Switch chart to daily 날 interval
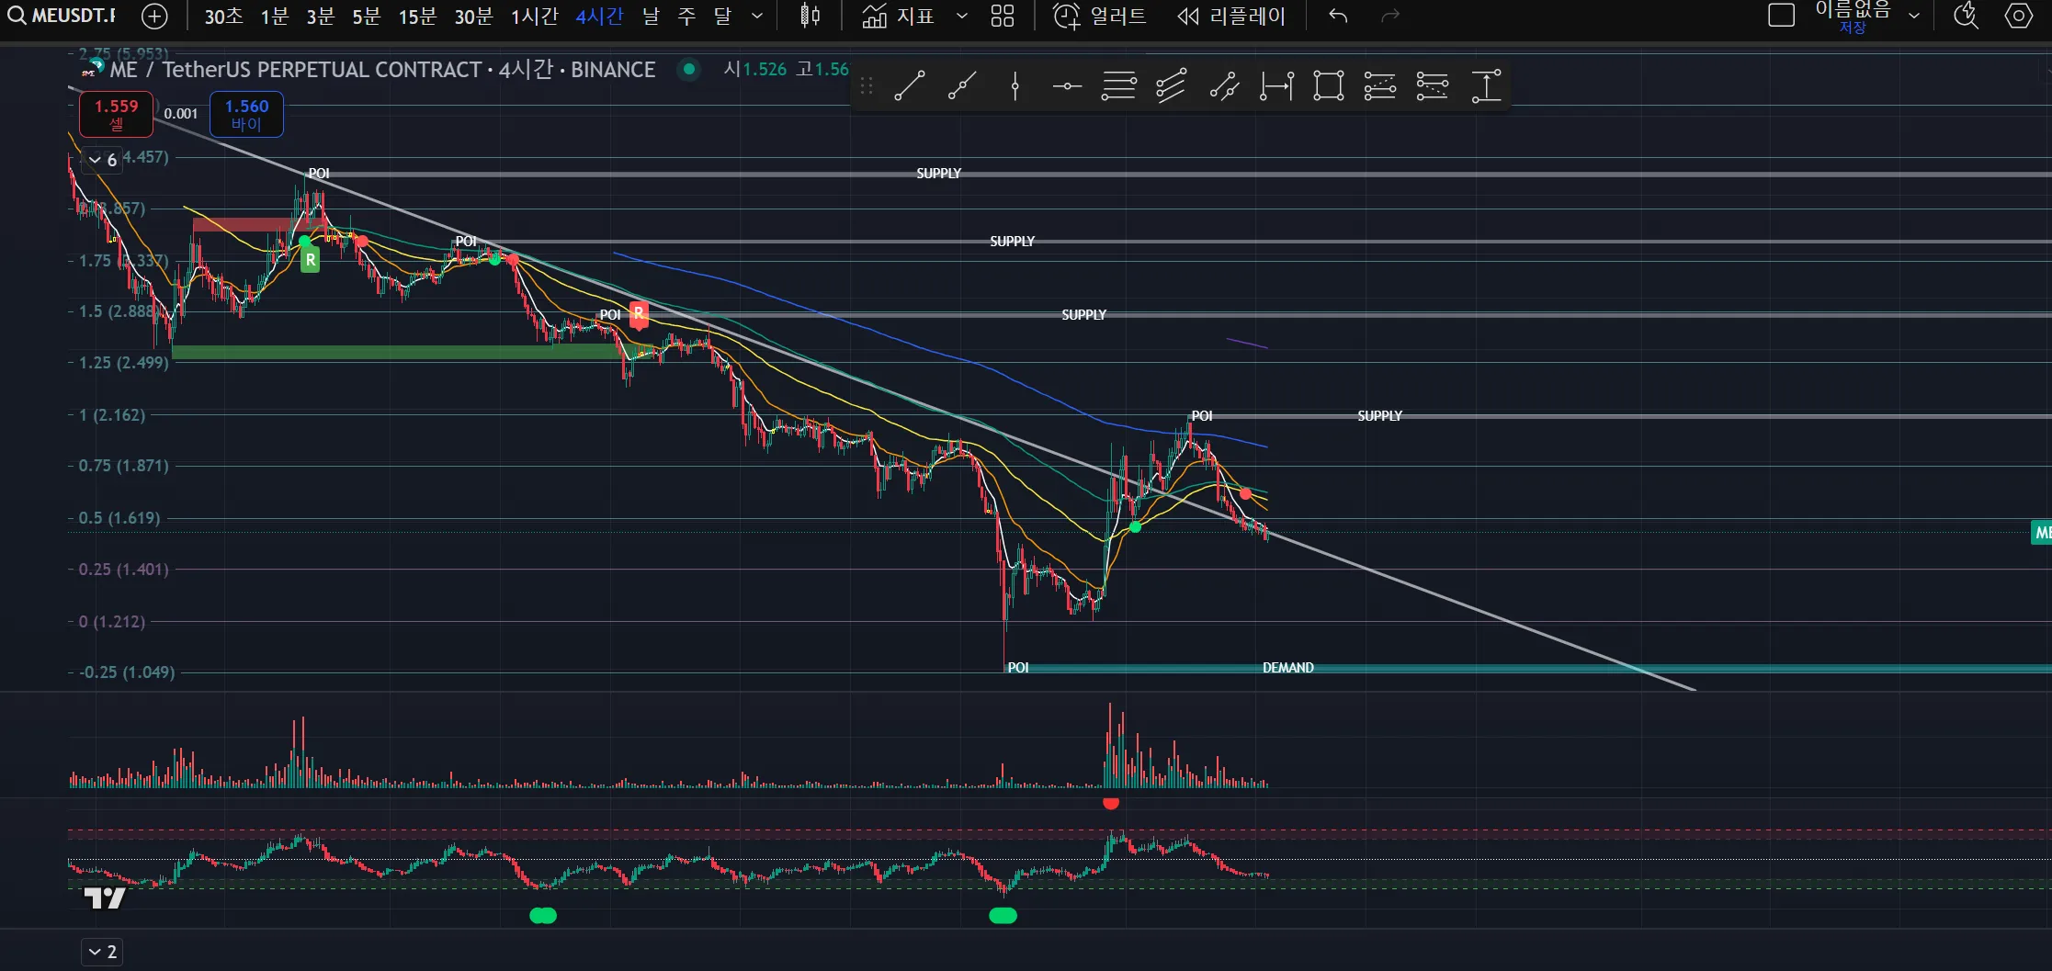 point(651,17)
